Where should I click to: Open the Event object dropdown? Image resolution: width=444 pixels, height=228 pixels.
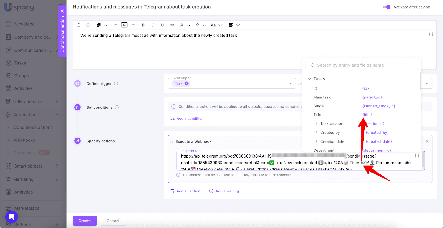290,83
